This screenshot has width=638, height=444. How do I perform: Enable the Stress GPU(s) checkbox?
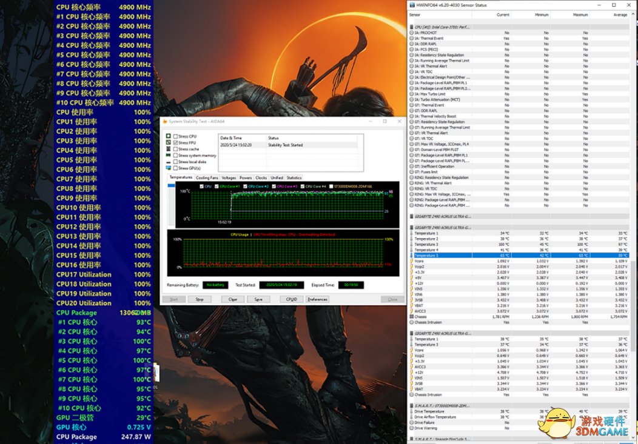click(x=175, y=168)
